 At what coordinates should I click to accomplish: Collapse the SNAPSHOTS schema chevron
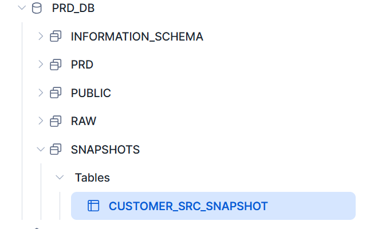tap(40, 150)
